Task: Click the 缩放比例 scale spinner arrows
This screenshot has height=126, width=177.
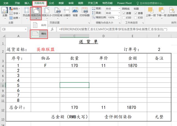Action: [x=119, y=17]
